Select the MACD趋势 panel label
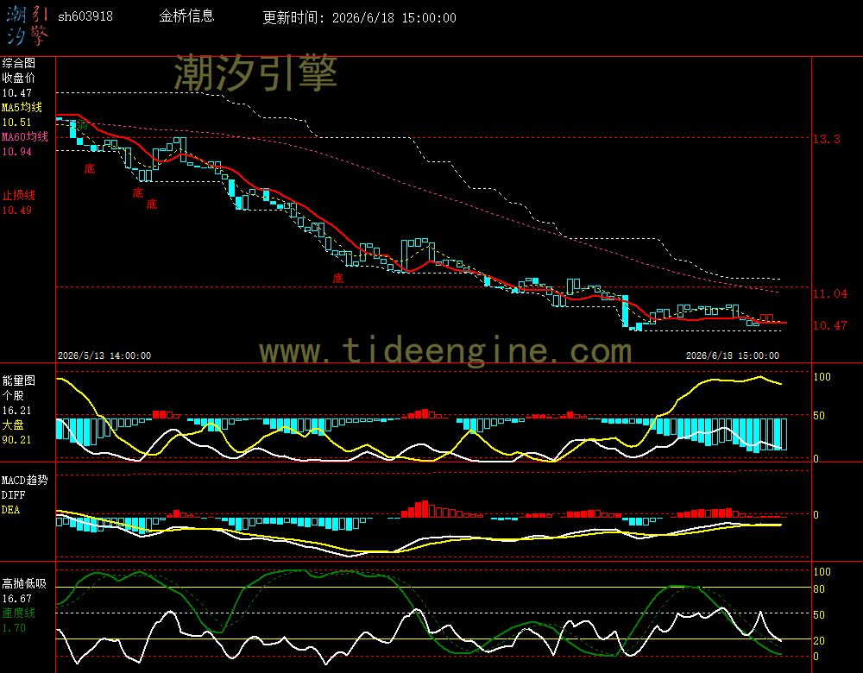This screenshot has width=863, height=673. click(25, 481)
